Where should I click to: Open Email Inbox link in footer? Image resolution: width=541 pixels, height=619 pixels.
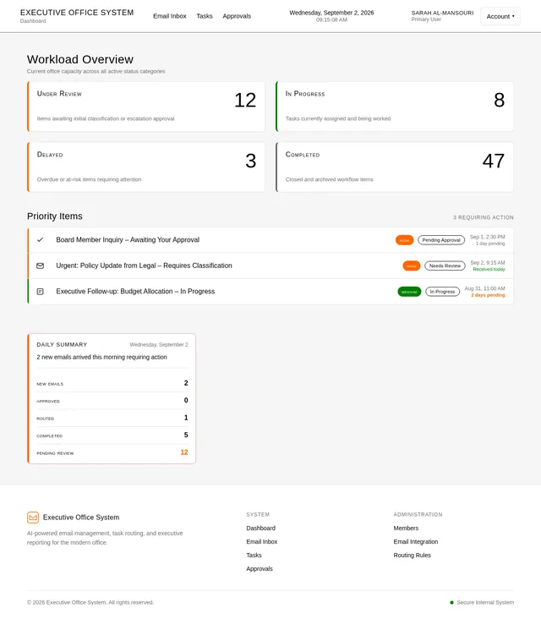[x=261, y=541]
